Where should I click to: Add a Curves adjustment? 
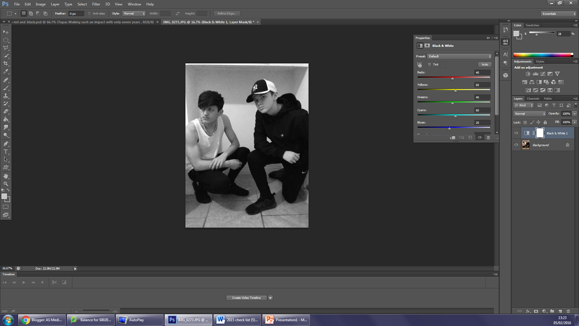pos(543,74)
